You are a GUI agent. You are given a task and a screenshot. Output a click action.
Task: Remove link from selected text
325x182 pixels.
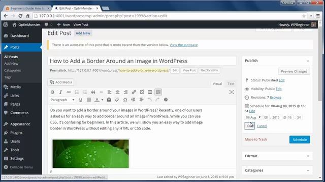tap(142, 92)
